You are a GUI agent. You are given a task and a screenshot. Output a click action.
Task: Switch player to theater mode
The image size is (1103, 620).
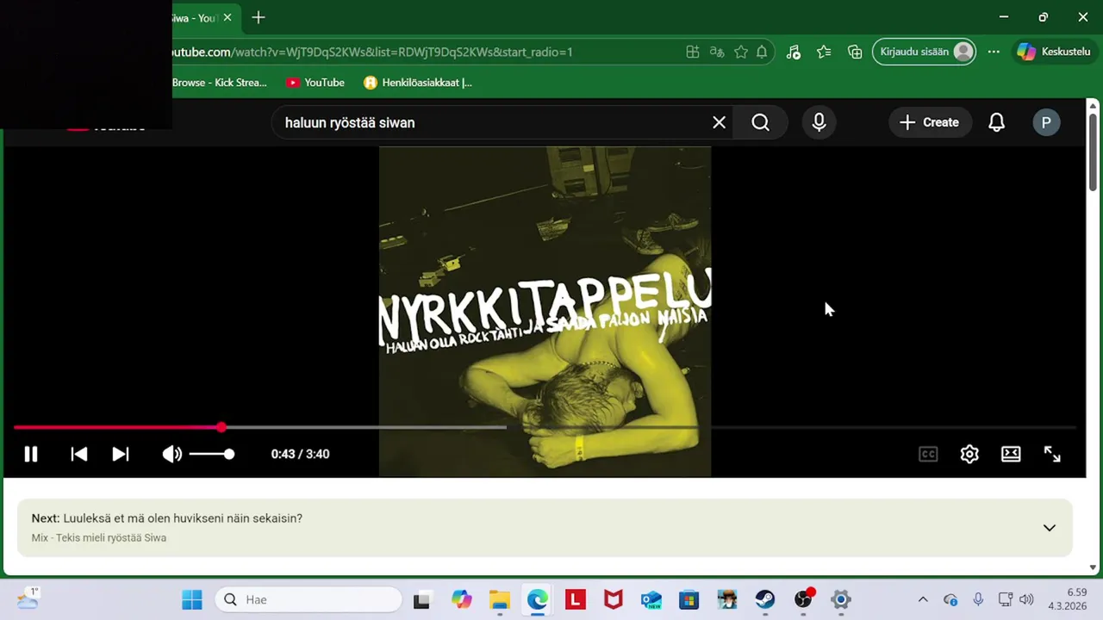(x=1011, y=454)
